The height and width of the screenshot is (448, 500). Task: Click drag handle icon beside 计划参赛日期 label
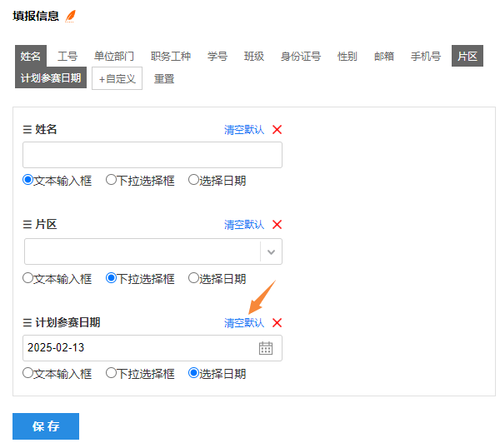pos(27,323)
